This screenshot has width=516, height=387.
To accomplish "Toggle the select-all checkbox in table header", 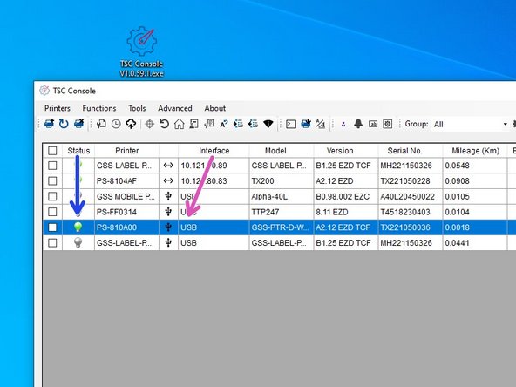I will pos(52,151).
